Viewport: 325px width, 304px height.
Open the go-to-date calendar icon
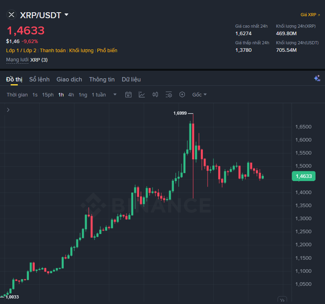[x=128, y=95]
